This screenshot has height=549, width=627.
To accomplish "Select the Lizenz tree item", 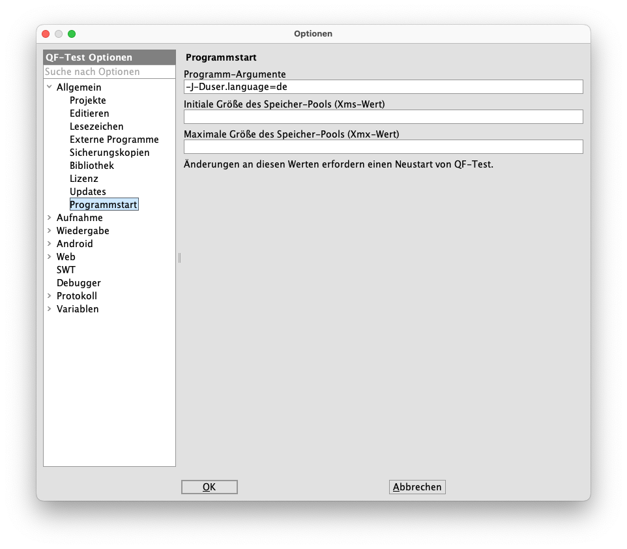I will pyautogui.click(x=84, y=179).
